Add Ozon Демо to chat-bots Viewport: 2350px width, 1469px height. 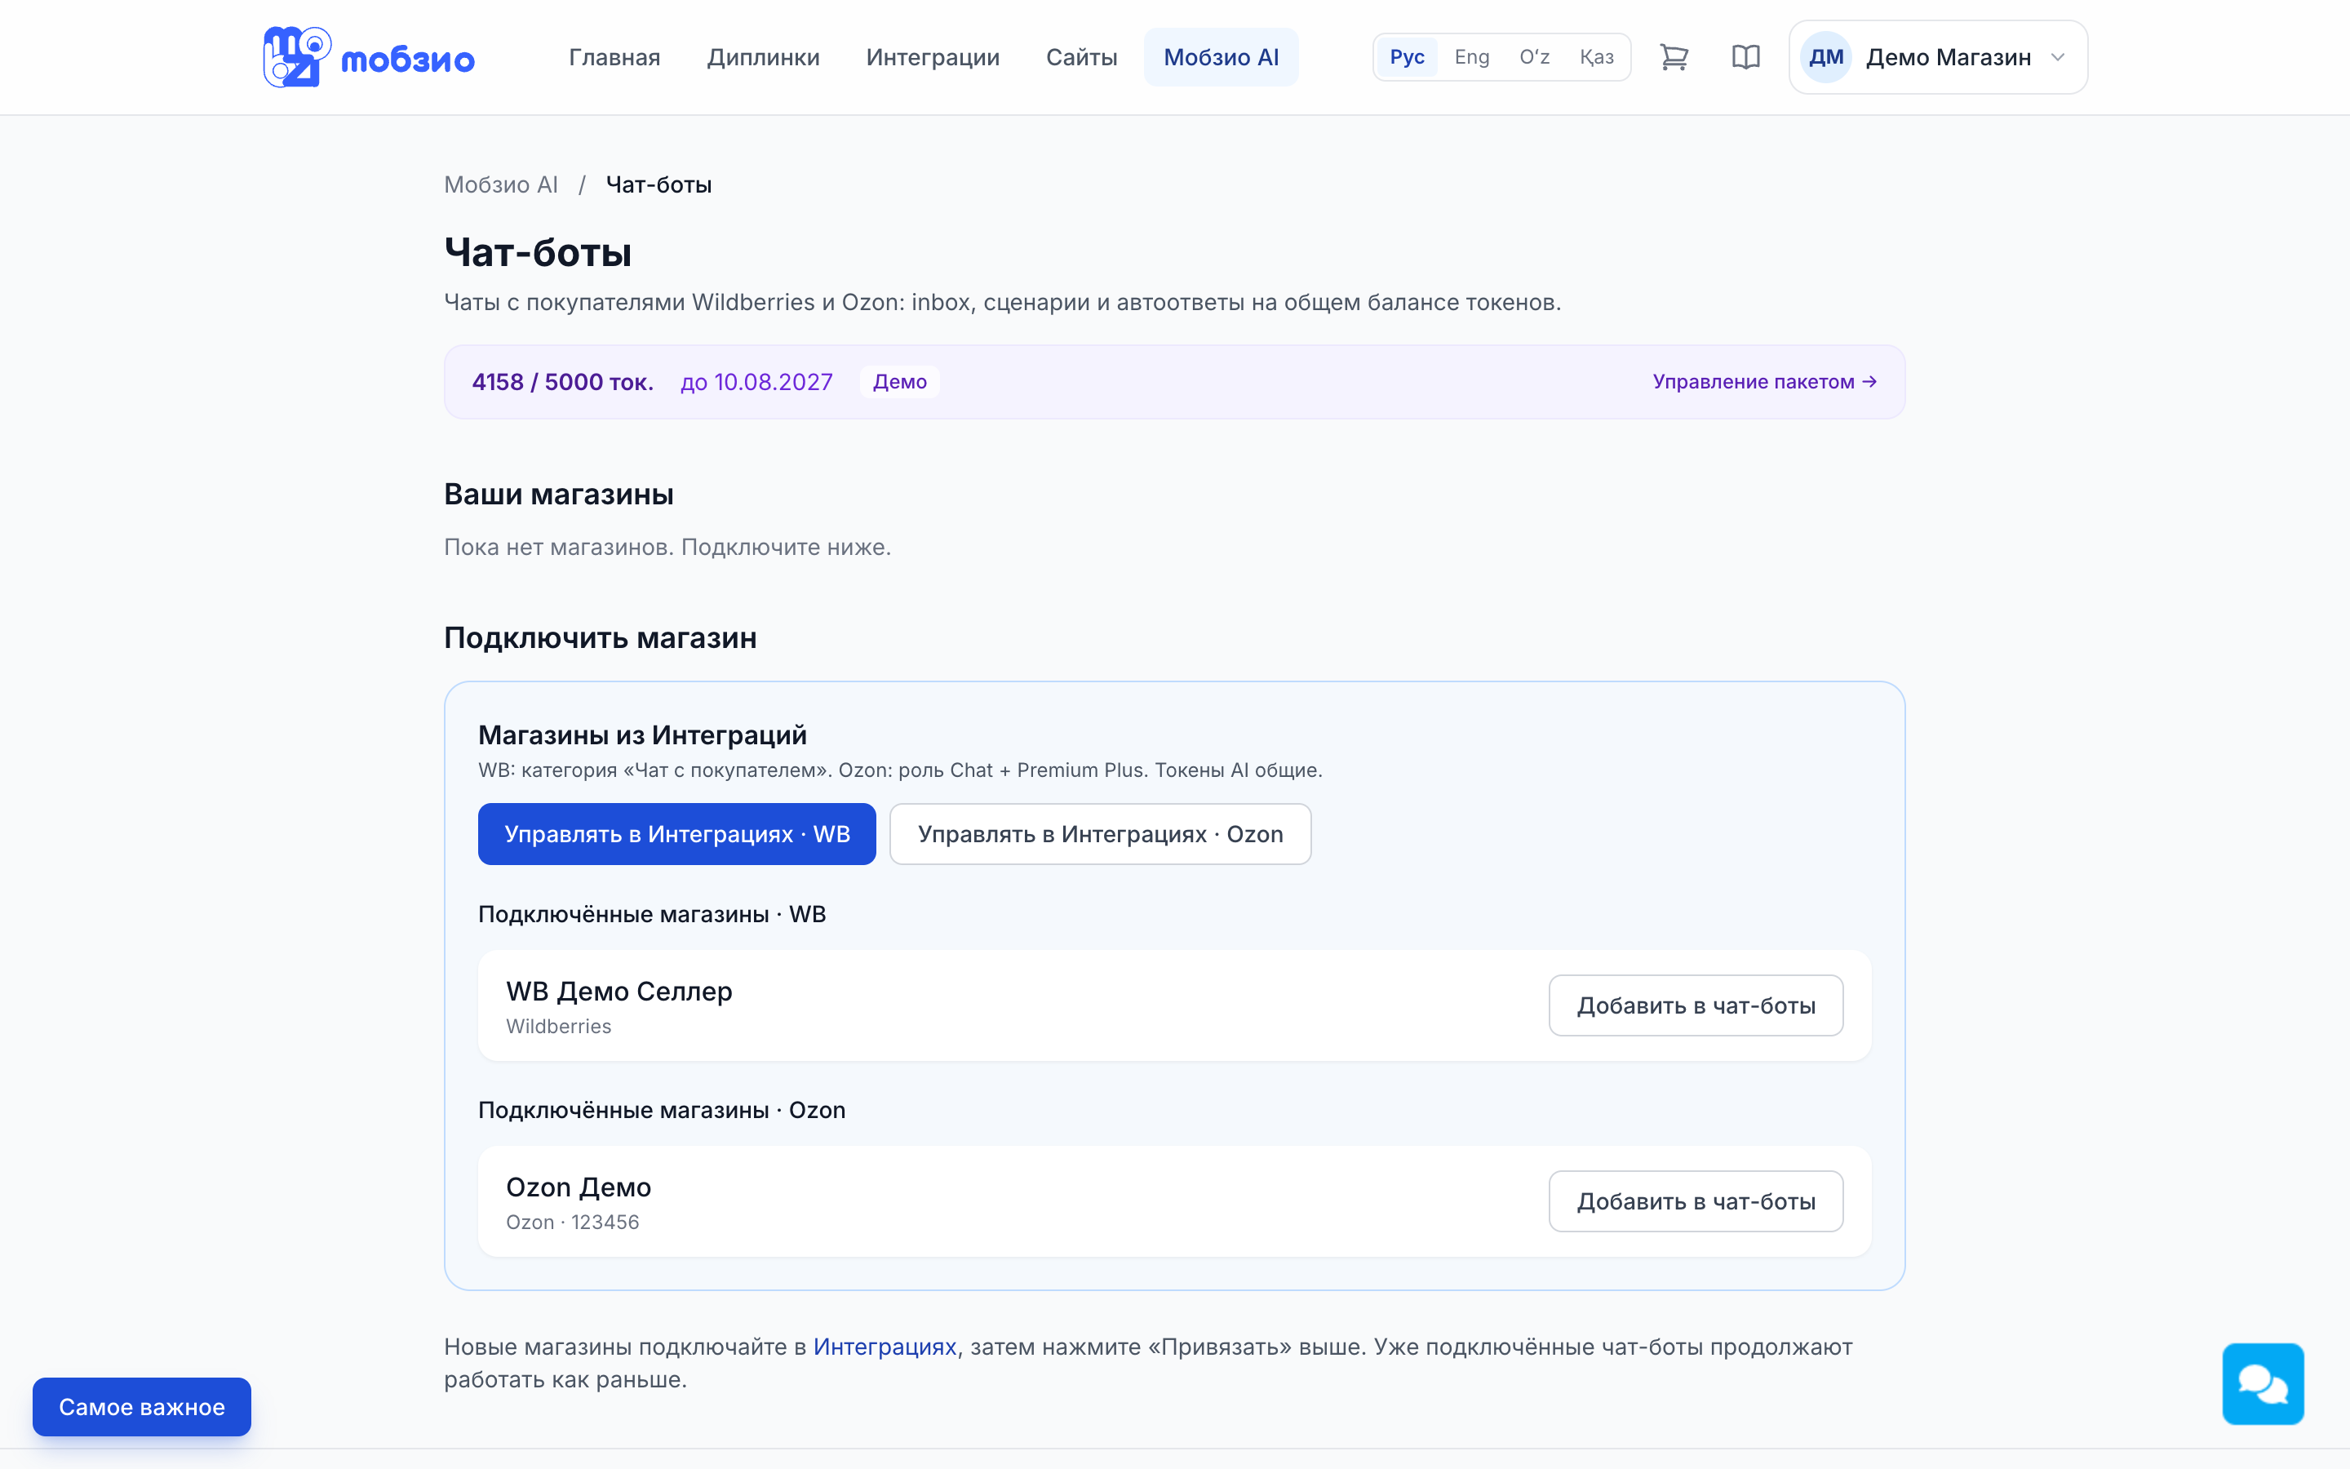[x=1696, y=1200]
